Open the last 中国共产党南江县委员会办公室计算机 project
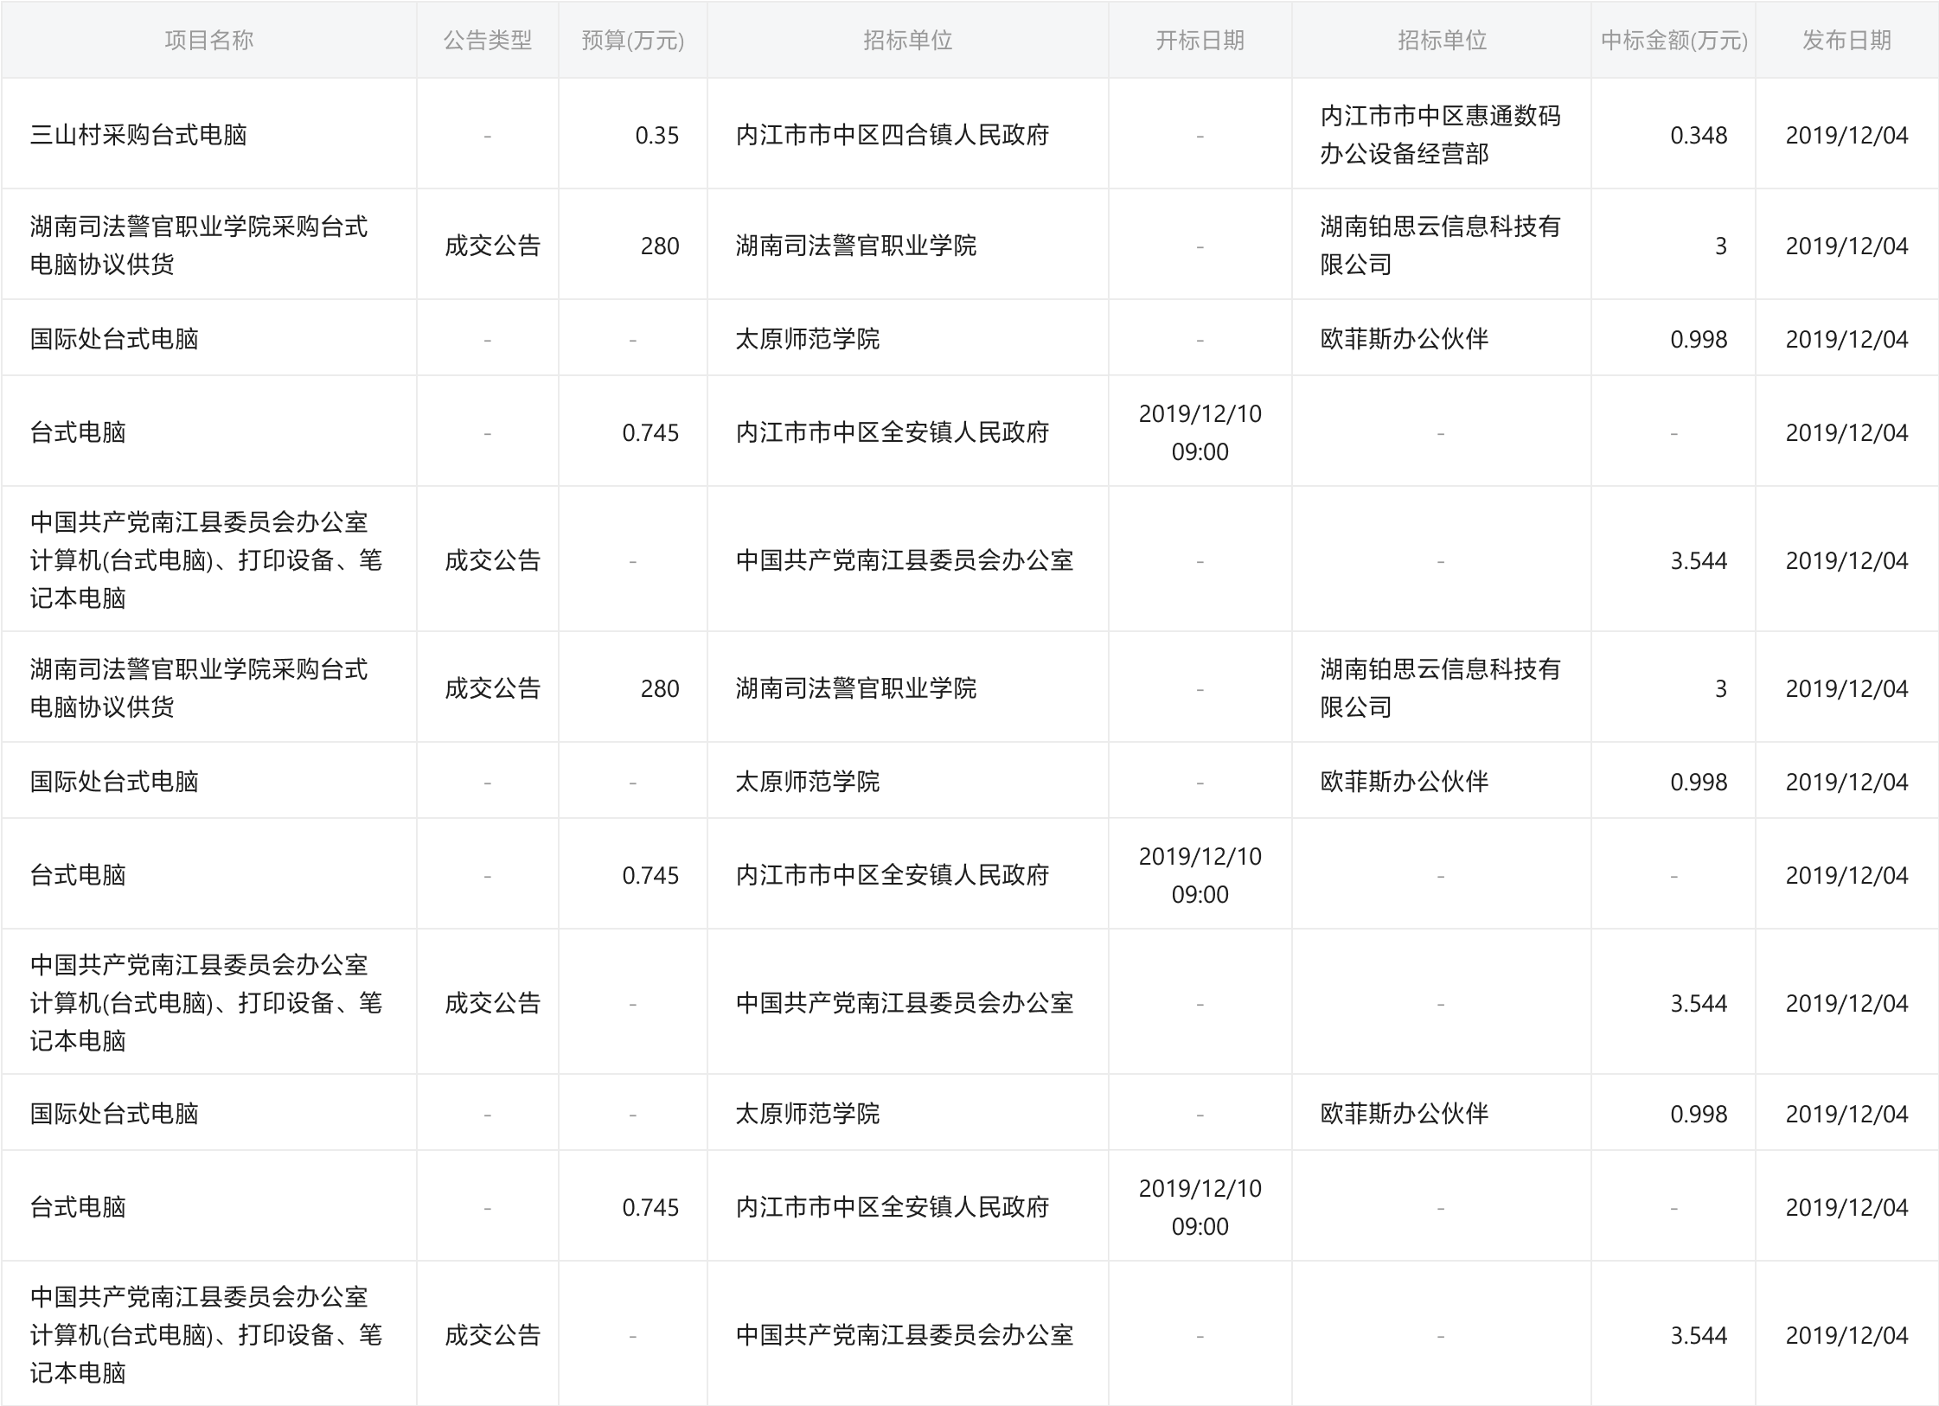Screen dimensions: 1939x1406 (206, 1335)
